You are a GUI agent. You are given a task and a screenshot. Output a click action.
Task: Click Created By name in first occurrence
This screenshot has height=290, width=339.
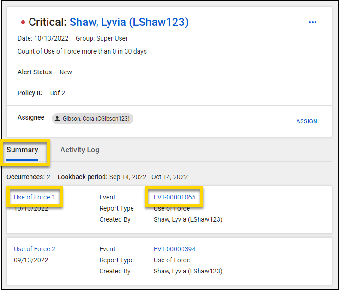(x=188, y=219)
